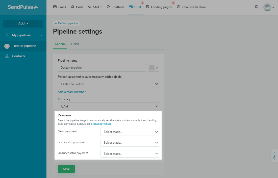
Task: Open the Chats side widget
Action: 274,156
